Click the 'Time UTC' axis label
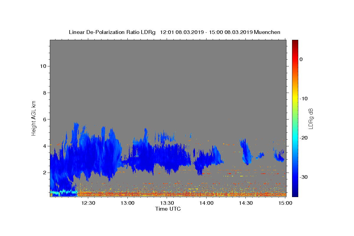The width and height of the screenshot is (354, 236). point(168,209)
